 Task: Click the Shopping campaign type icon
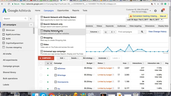pyautogui.click(x=42, y=38)
